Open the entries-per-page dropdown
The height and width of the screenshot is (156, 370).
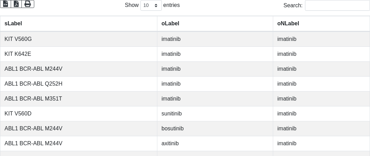point(151,6)
